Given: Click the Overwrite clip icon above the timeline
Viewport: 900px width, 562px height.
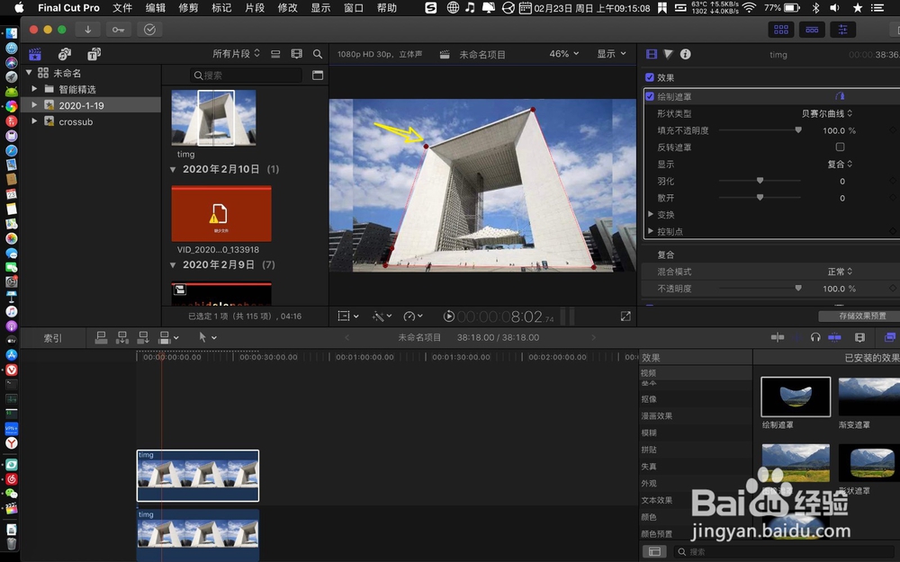Looking at the screenshot, I should click(166, 337).
